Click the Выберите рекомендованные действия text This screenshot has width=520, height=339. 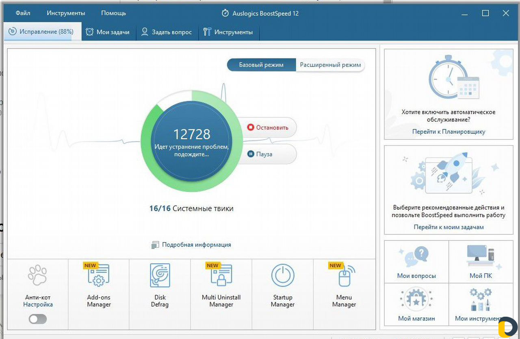click(448, 211)
